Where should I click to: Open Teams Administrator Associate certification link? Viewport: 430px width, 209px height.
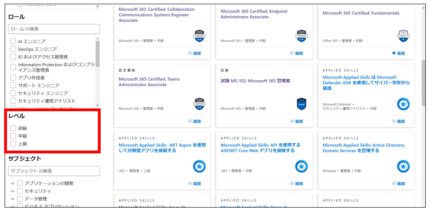pos(149,82)
